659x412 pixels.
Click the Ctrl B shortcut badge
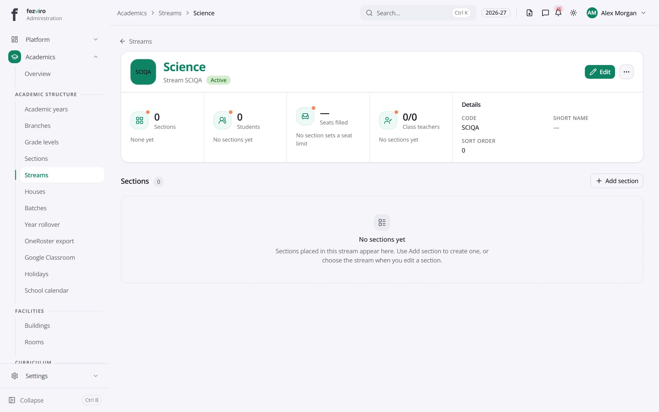tap(92, 400)
